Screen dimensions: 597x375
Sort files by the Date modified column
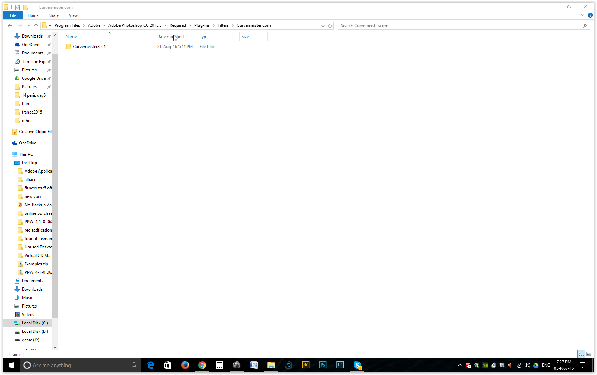(170, 37)
